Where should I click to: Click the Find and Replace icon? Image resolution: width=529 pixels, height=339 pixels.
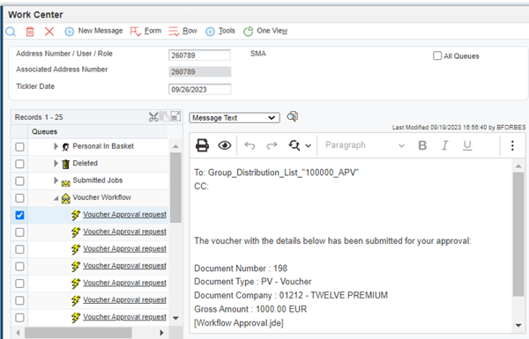[x=294, y=145]
